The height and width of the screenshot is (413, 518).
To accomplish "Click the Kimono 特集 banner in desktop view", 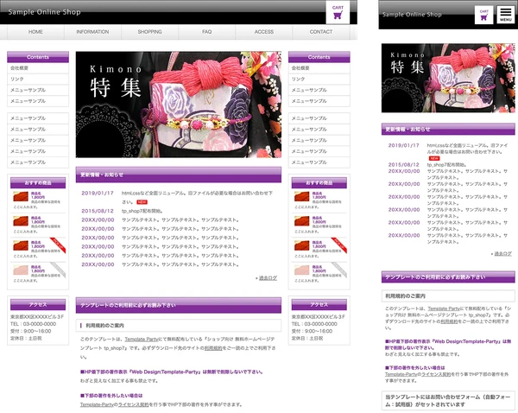I will click(x=179, y=105).
